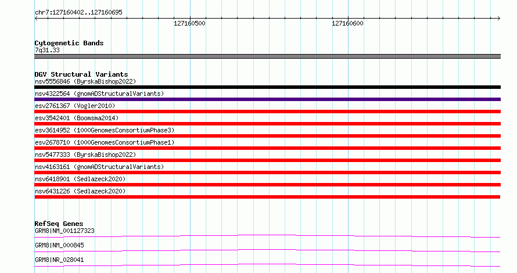
Task: Open GRM8|NR_028041 transcript label
Action: pos(59,260)
